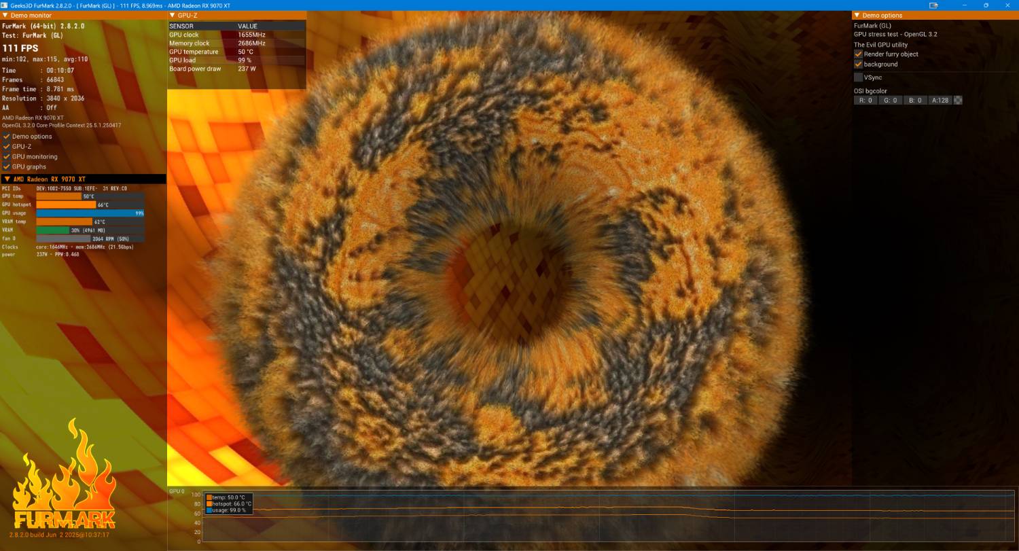Click the VALUE column header
This screenshot has width=1019, height=551.
tap(248, 26)
